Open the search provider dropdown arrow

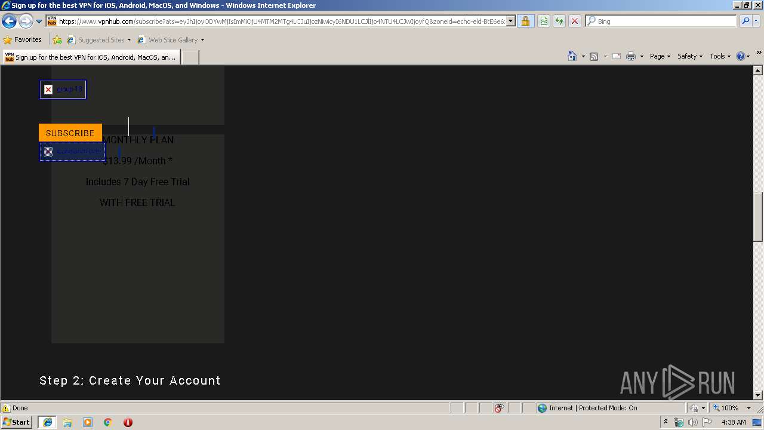[x=756, y=21]
